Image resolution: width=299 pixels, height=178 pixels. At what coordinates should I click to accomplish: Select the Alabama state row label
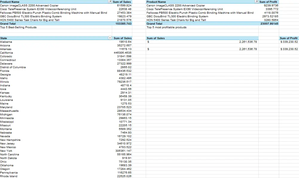tap(6, 42)
